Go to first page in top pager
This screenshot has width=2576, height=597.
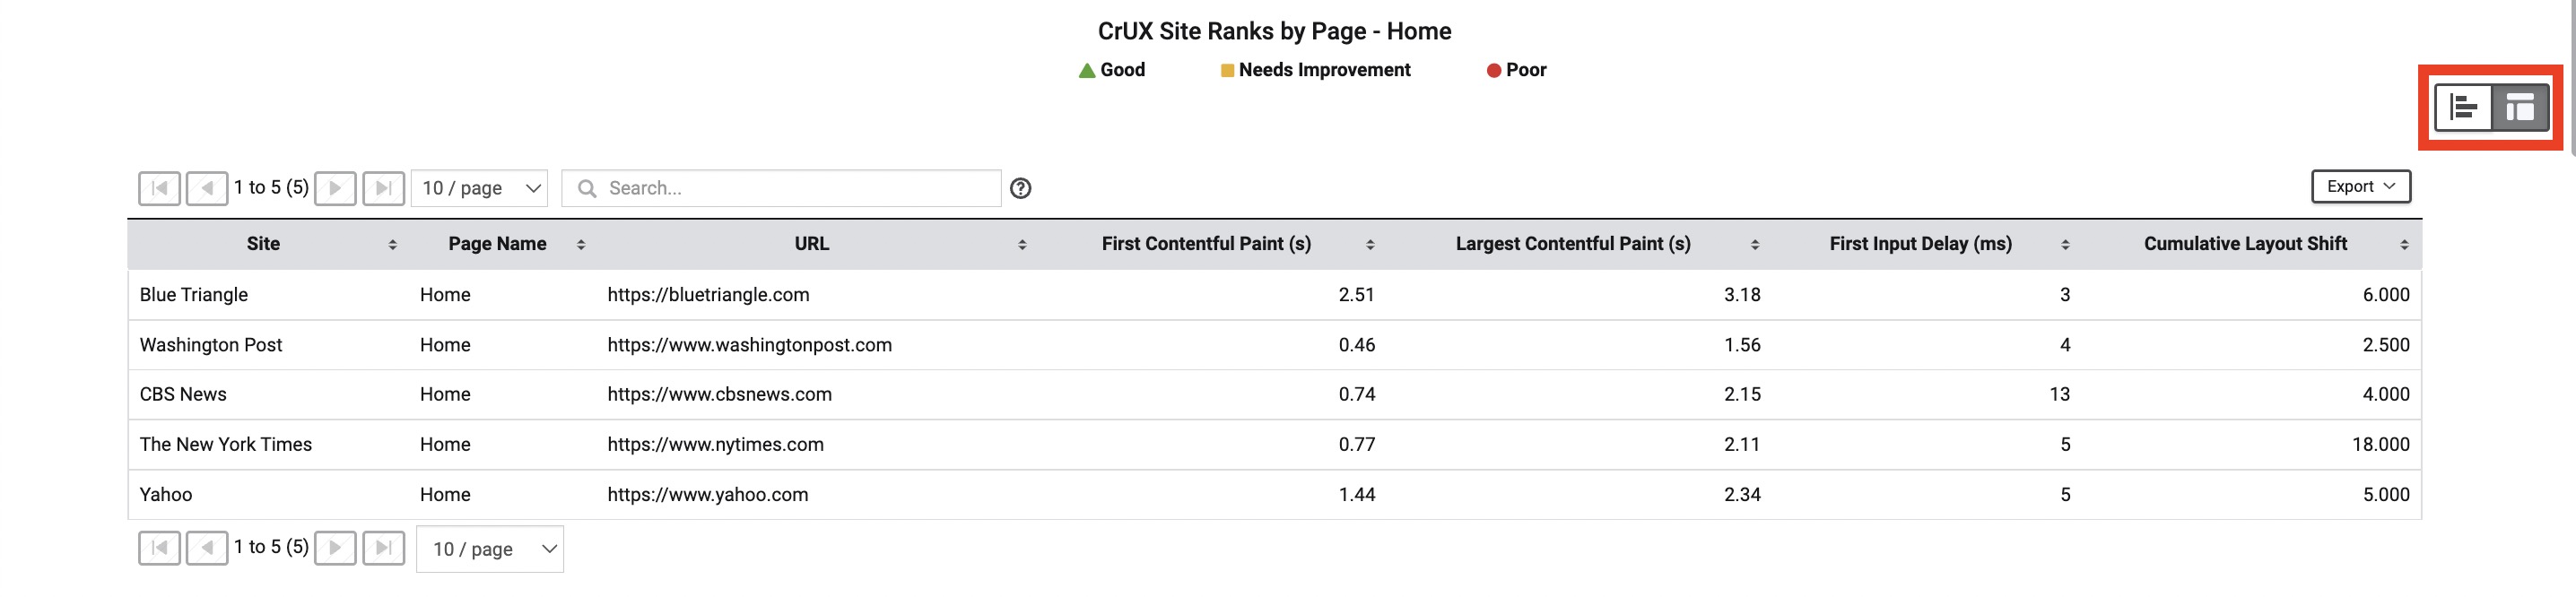tap(159, 188)
